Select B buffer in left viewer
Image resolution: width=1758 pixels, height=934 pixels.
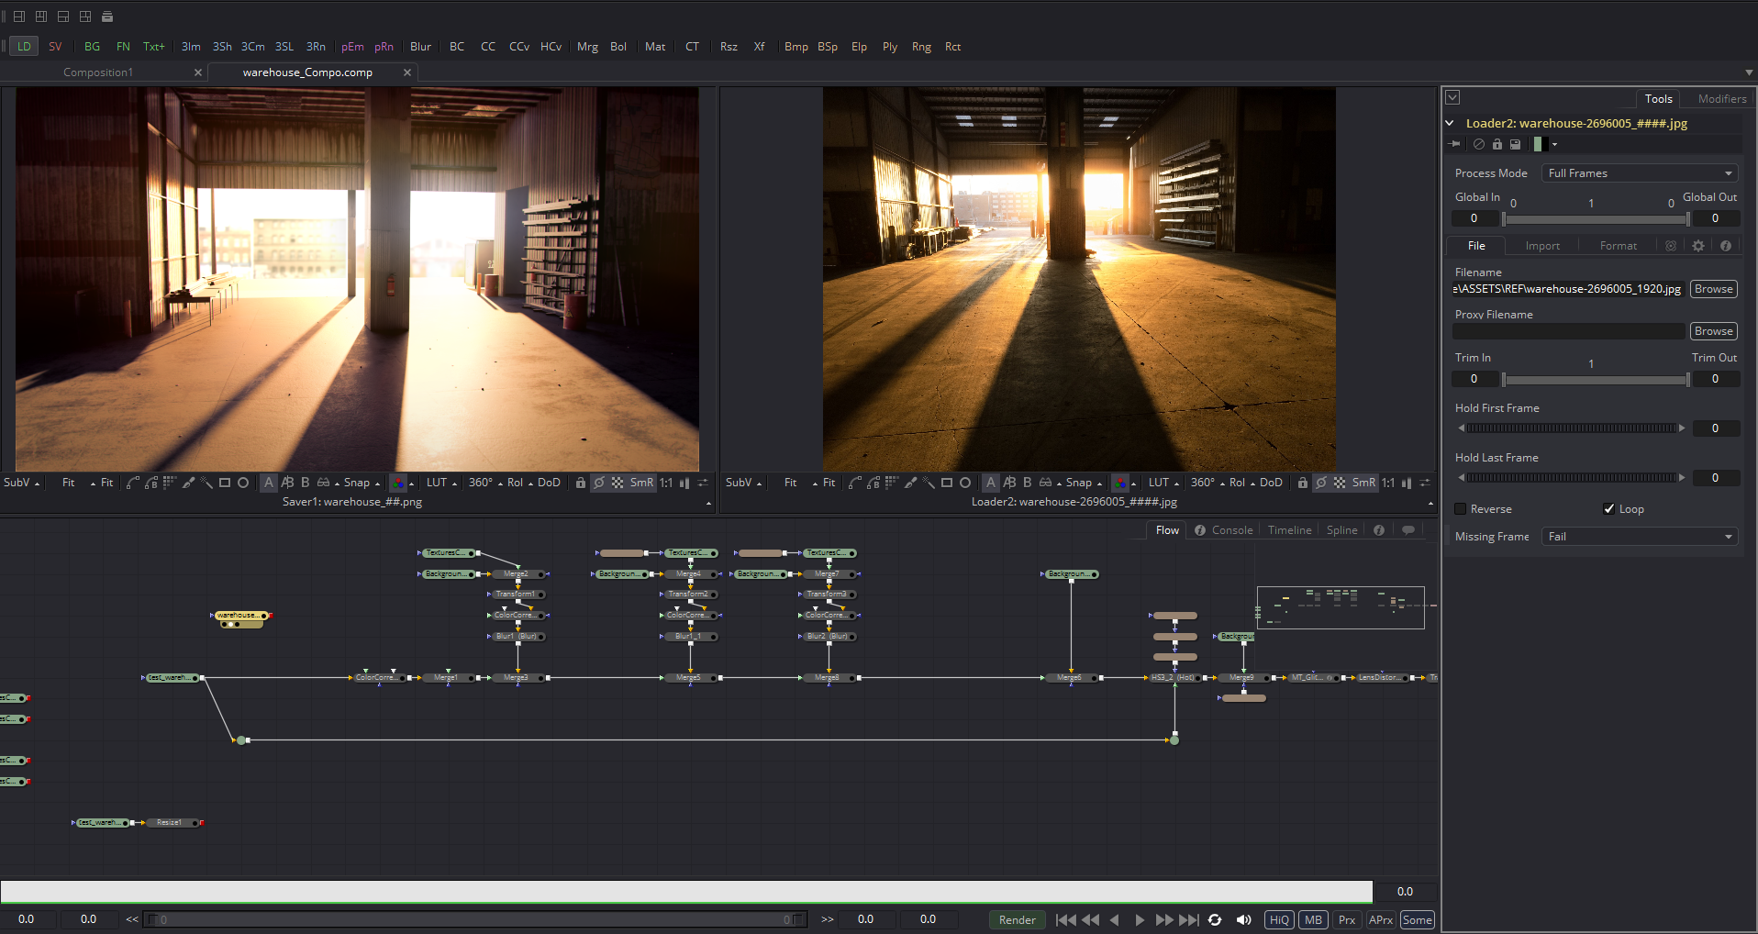pos(306,483)
